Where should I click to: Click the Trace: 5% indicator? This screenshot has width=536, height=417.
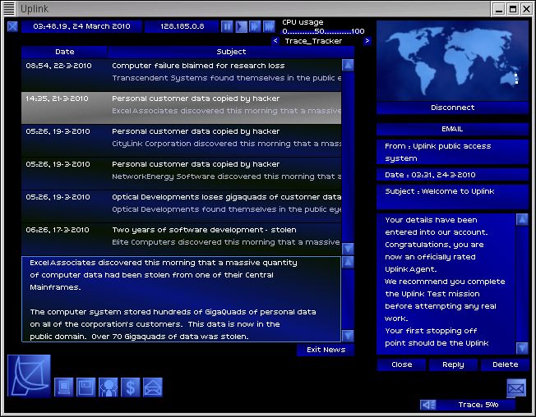[x=478, y=405]
